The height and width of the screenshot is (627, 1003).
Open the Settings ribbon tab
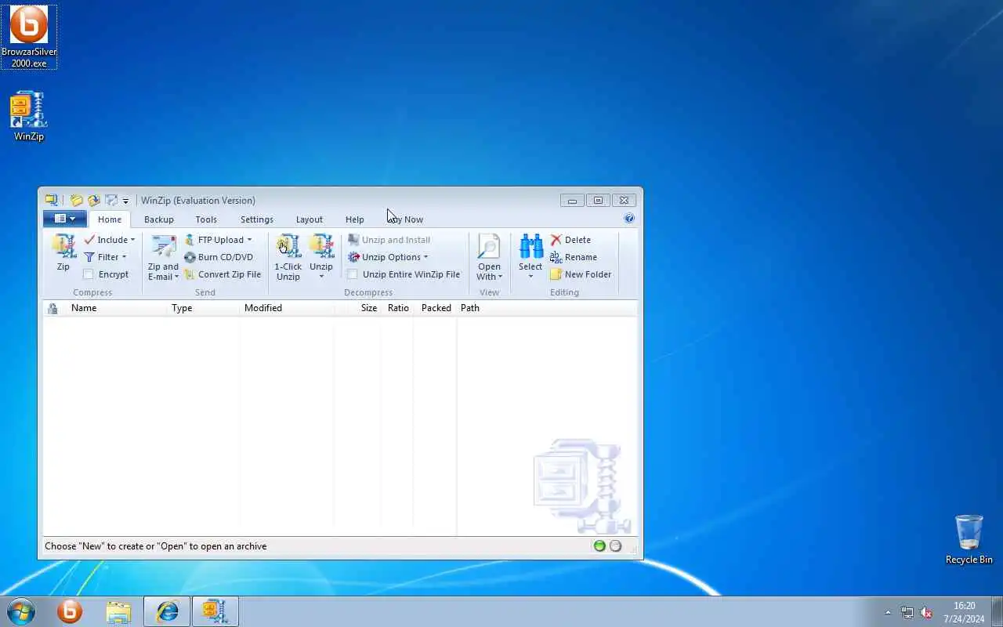pyautogui.click(x=257, y=219)
